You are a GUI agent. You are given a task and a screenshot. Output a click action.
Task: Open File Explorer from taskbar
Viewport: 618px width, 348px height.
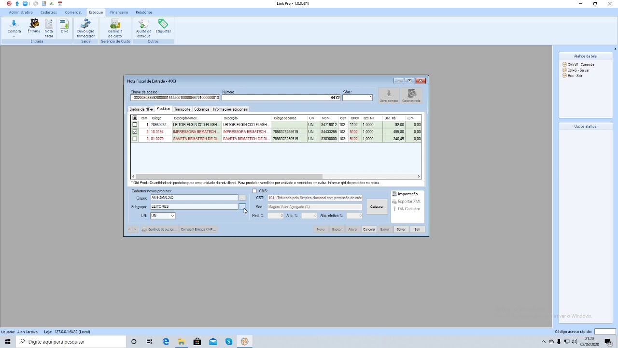coord(182,342)
